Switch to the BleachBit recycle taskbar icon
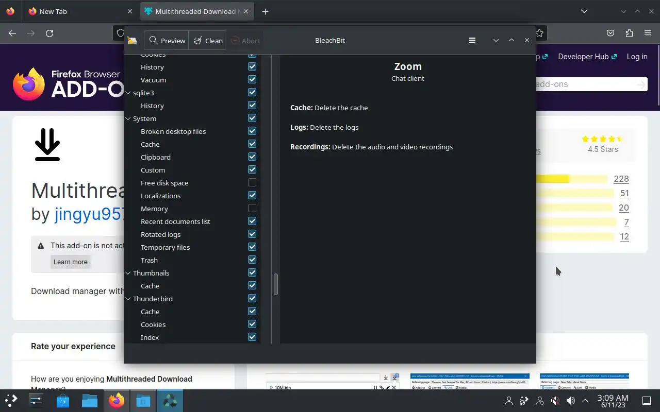The image size is (660, 412). pyautogui.click(x=170, y=400)
